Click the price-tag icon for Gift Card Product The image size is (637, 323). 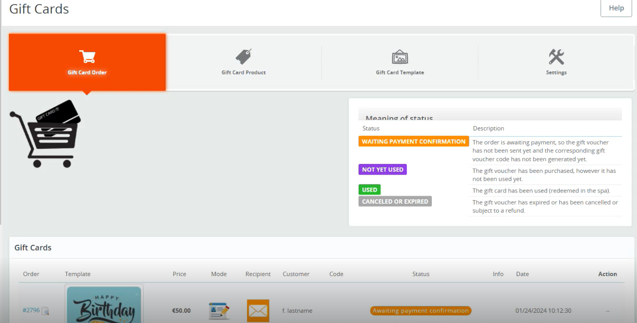(x=243, y=57)
